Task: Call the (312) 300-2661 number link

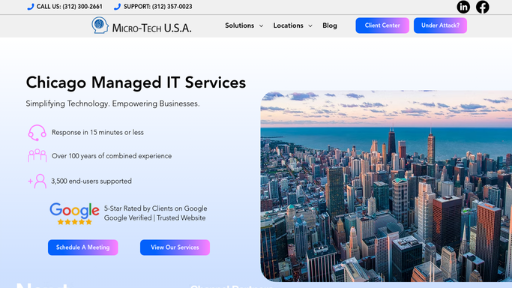Action: (x=70, y=7)
